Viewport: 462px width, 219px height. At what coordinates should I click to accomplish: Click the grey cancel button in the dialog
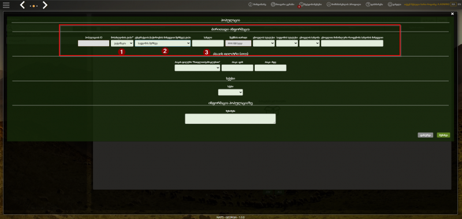(425, 135)
